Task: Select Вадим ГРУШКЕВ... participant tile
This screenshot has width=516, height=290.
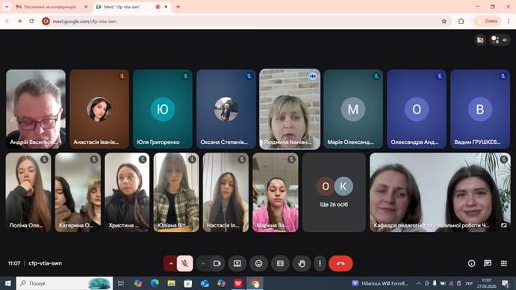Action: pos(480,109)
